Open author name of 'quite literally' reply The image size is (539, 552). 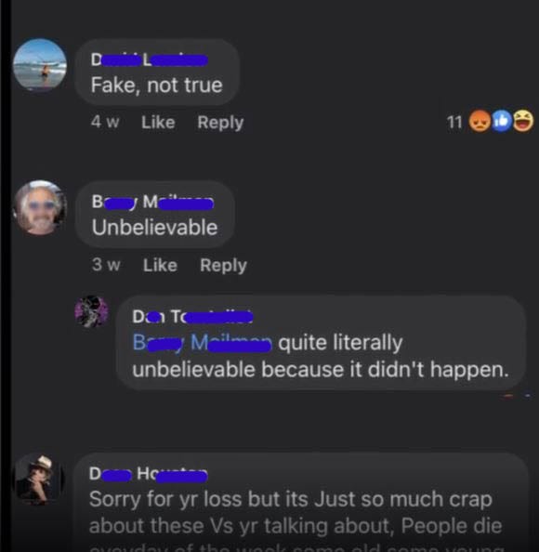click(192, 317)
